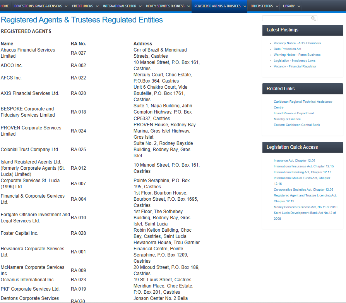Select Colonial Trust Company Ltd. cell
Screen dimensions: 346x303
coord(30,150)
